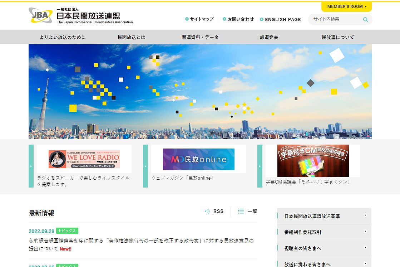Open the ENGLISH PAGE link

click(283, 19)
